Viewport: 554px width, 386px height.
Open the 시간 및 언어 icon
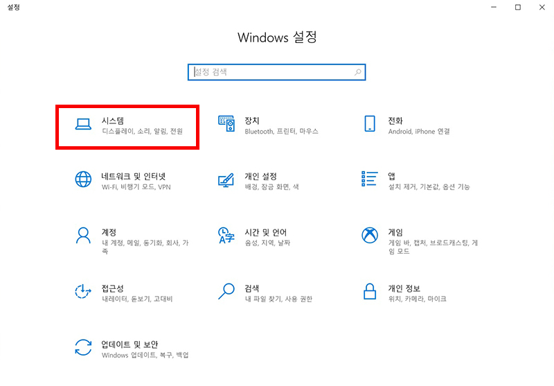[x=226, y=236]
